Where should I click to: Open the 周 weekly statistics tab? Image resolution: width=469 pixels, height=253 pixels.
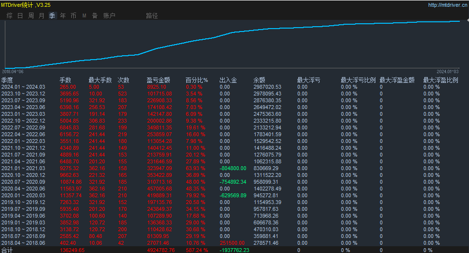click(31, 16)
